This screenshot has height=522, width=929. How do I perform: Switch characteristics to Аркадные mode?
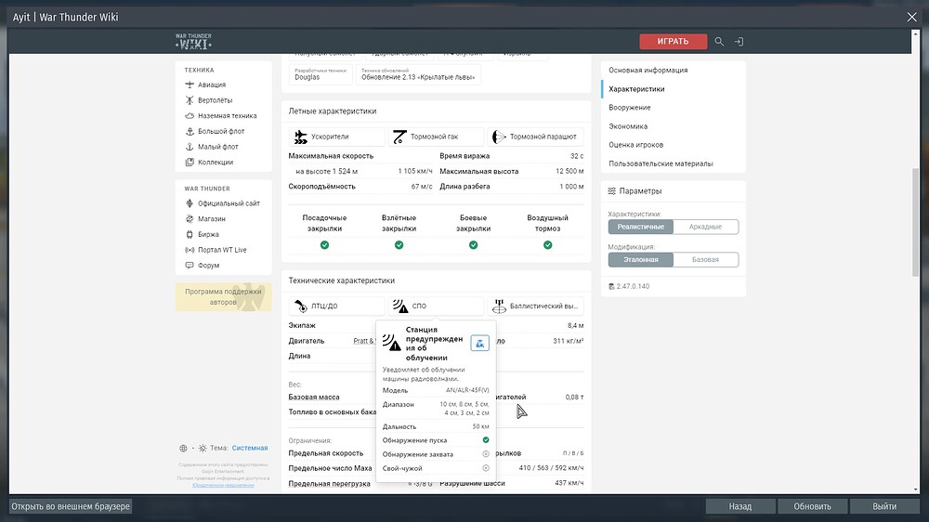coord(705,227)
